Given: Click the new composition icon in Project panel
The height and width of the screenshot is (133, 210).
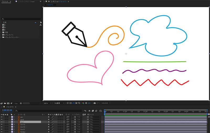Looking at the screenshot, I should coord(8,103).
